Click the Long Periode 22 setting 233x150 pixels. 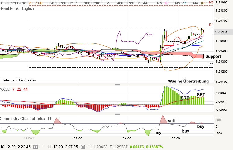coord(96,3)
